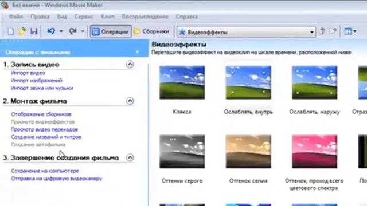367x206 pixels.
Task: Click the Save Project floppy icon
Action: coord(34,31)
